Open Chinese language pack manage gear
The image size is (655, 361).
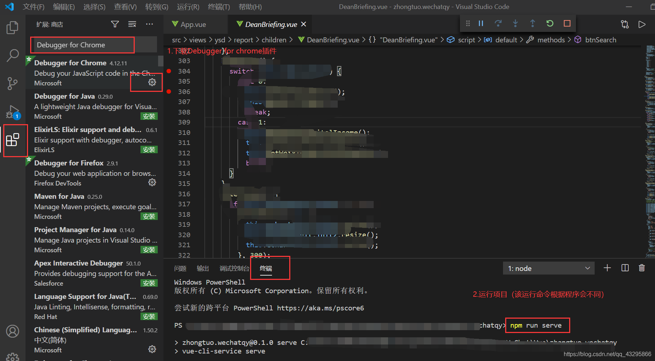point(152,349)
